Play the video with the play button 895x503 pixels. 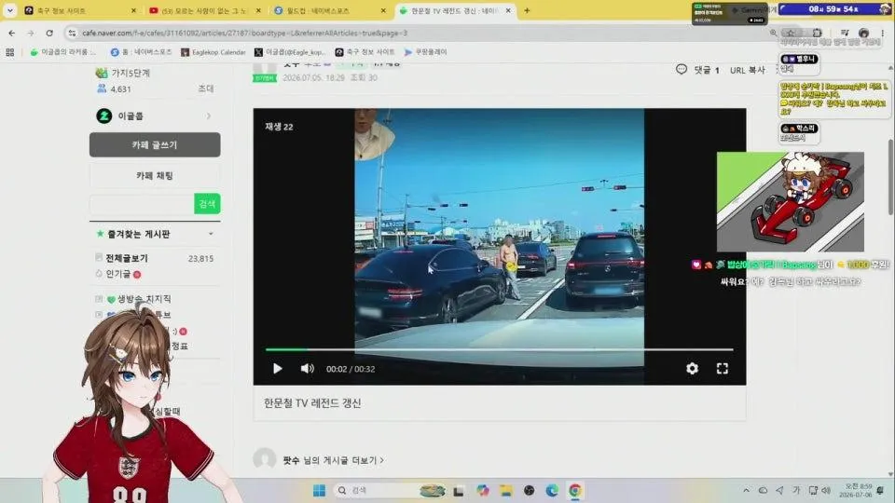[x=278, y=369]
